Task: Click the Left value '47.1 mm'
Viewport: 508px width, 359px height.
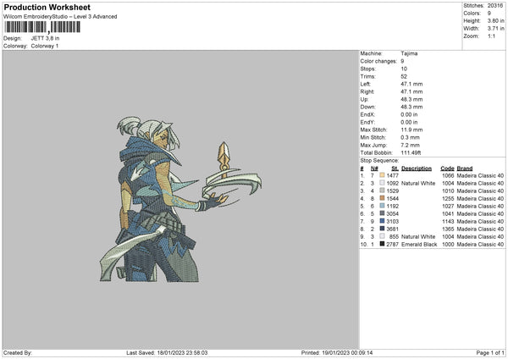Action: (x=411, y=84)
